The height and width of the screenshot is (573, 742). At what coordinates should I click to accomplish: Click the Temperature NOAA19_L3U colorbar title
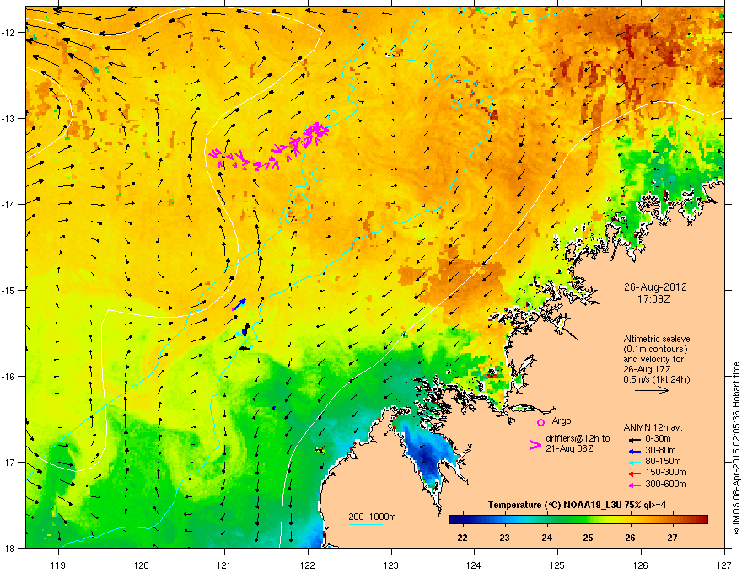pyautogui.click(x=577, y=505)
